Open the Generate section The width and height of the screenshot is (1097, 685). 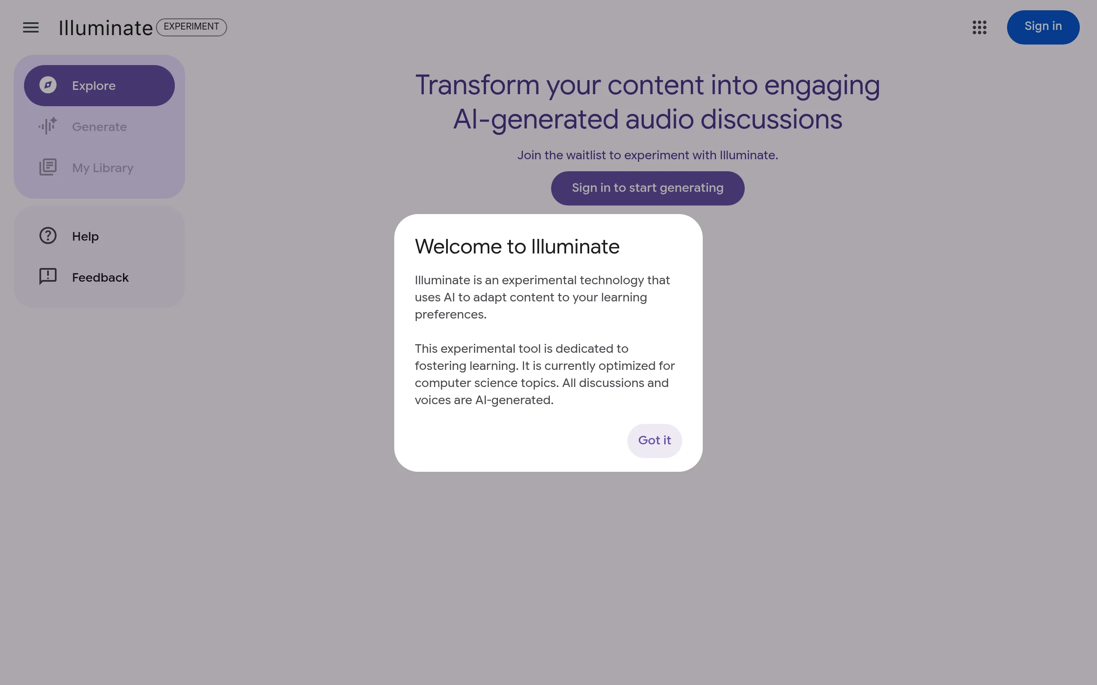tap(99, 126)
